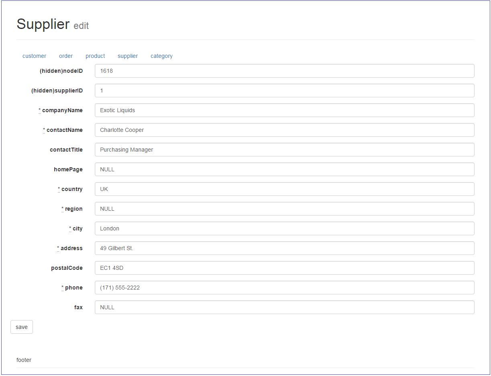Screen dimensions: 491x376
Task: Open the customer navigation link
Action: 34,56
